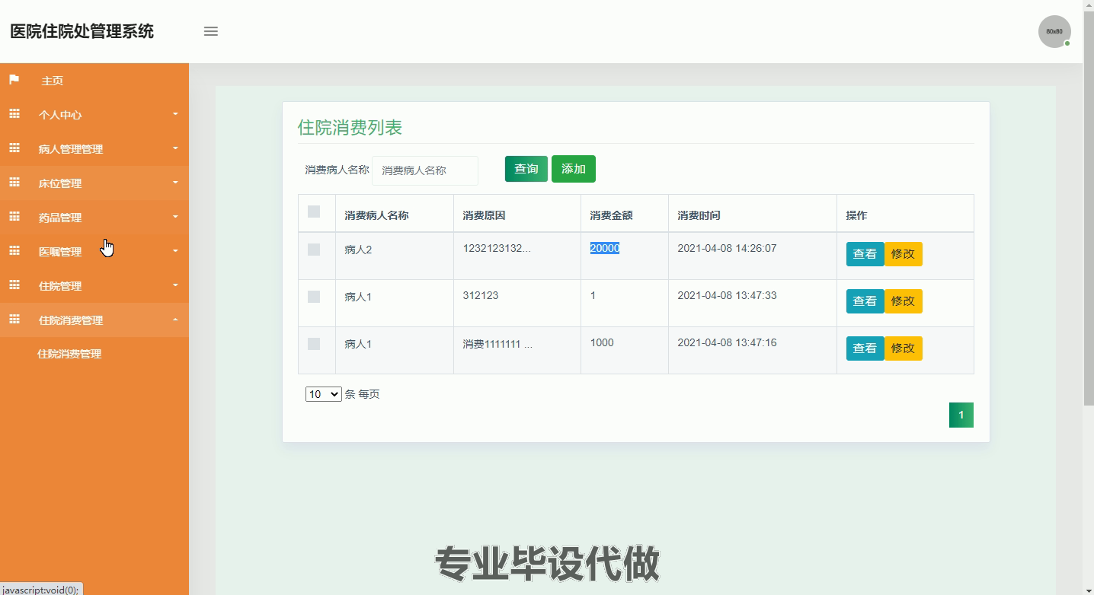1094x595 pixels.
Task: Tick the select-all checkbox in table header
Action: tap(314, 212)
